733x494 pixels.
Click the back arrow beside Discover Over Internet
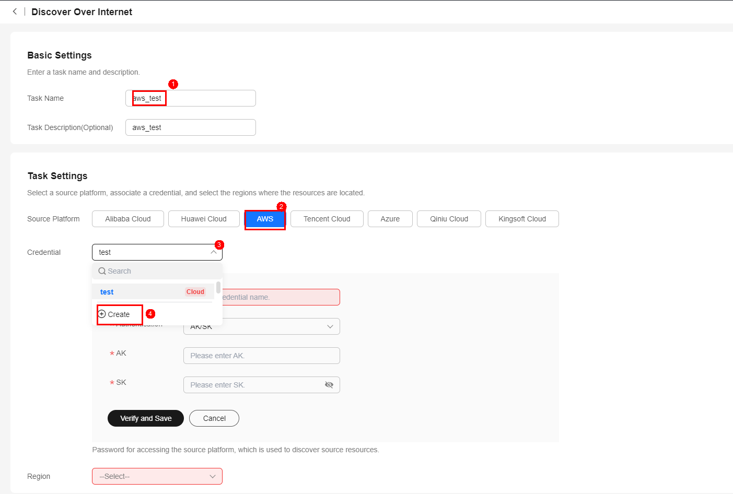pos(15,11)
